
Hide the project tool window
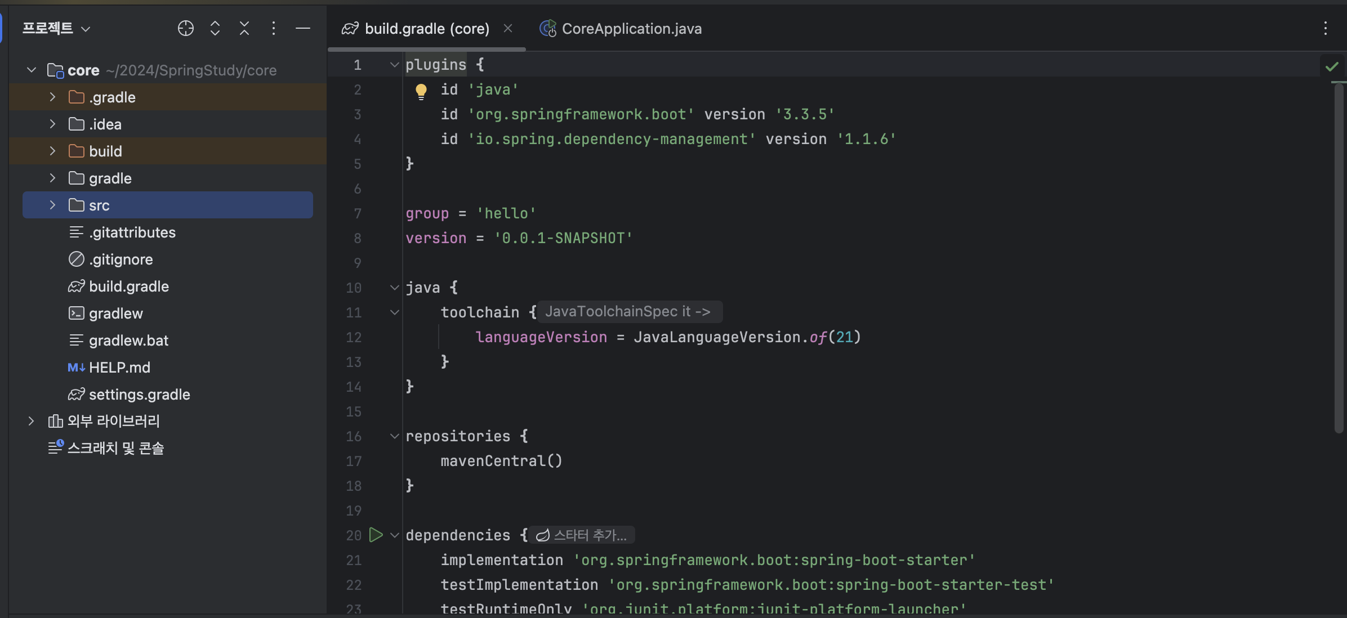tap(303, 28)
